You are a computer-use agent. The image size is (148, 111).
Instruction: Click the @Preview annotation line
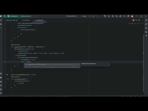[x=23, y=75]
